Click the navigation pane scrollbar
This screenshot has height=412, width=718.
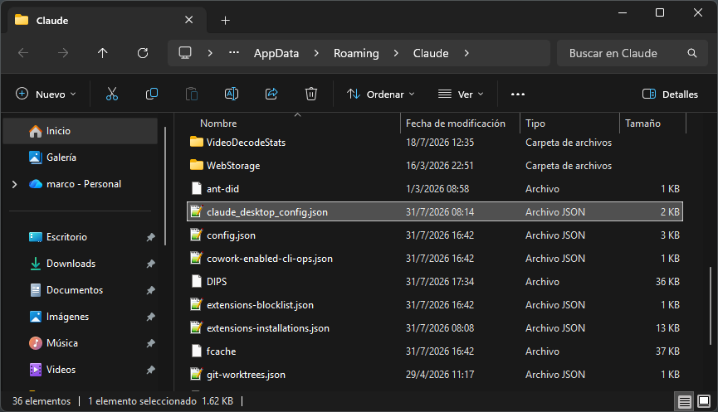(x=165, y=185)
